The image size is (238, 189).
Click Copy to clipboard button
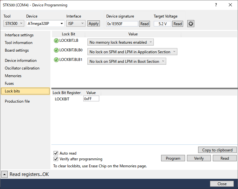(217, 150)
